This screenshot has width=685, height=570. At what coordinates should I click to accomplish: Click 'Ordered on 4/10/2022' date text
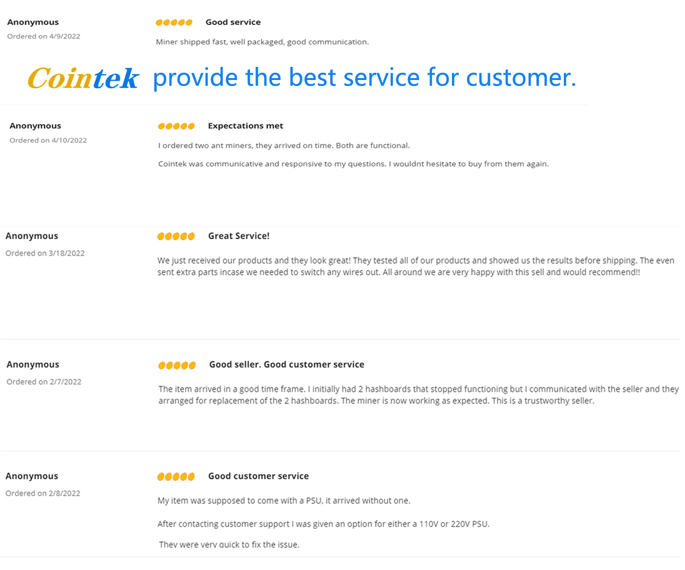48,141
